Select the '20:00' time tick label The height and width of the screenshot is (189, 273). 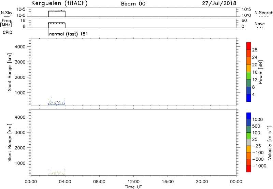(x=202, y=182)
